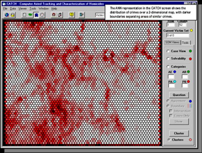Image resolution: width=202 pixels, height=153 pixels.
Task: Switch to the Tools tab in side panel
Action: click(x=185, y=42)
